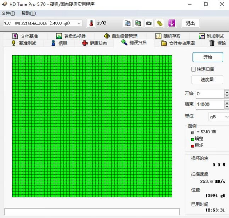Switch to the 健康状态 tab
This screenshot has width=229, height=218.
tap(94, 43)
